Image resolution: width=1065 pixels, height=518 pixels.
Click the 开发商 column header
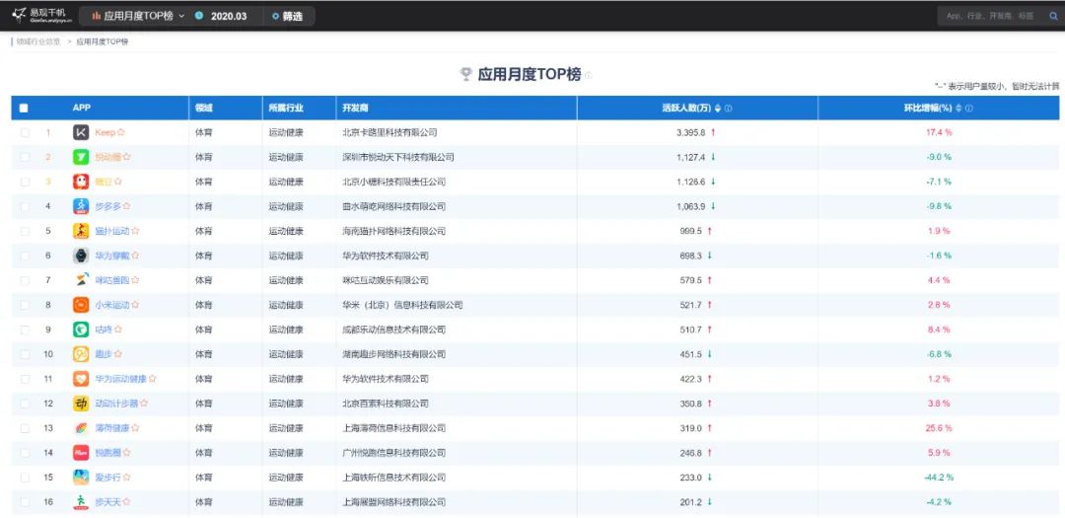[x=355, y=109]
